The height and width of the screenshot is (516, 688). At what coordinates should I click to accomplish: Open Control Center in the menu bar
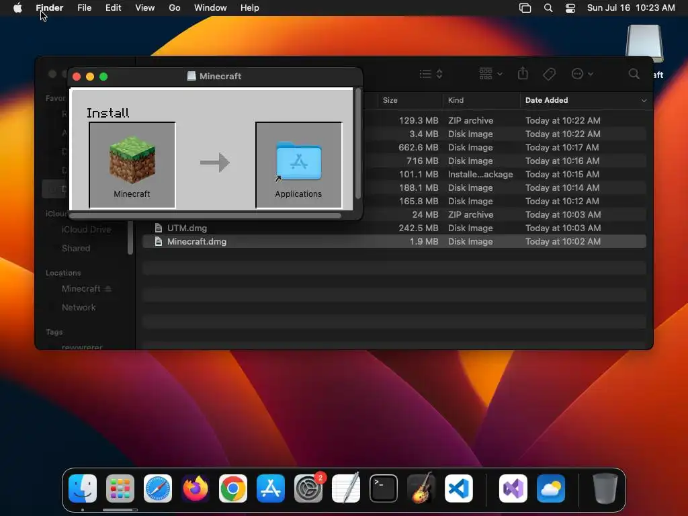point(570,8)
